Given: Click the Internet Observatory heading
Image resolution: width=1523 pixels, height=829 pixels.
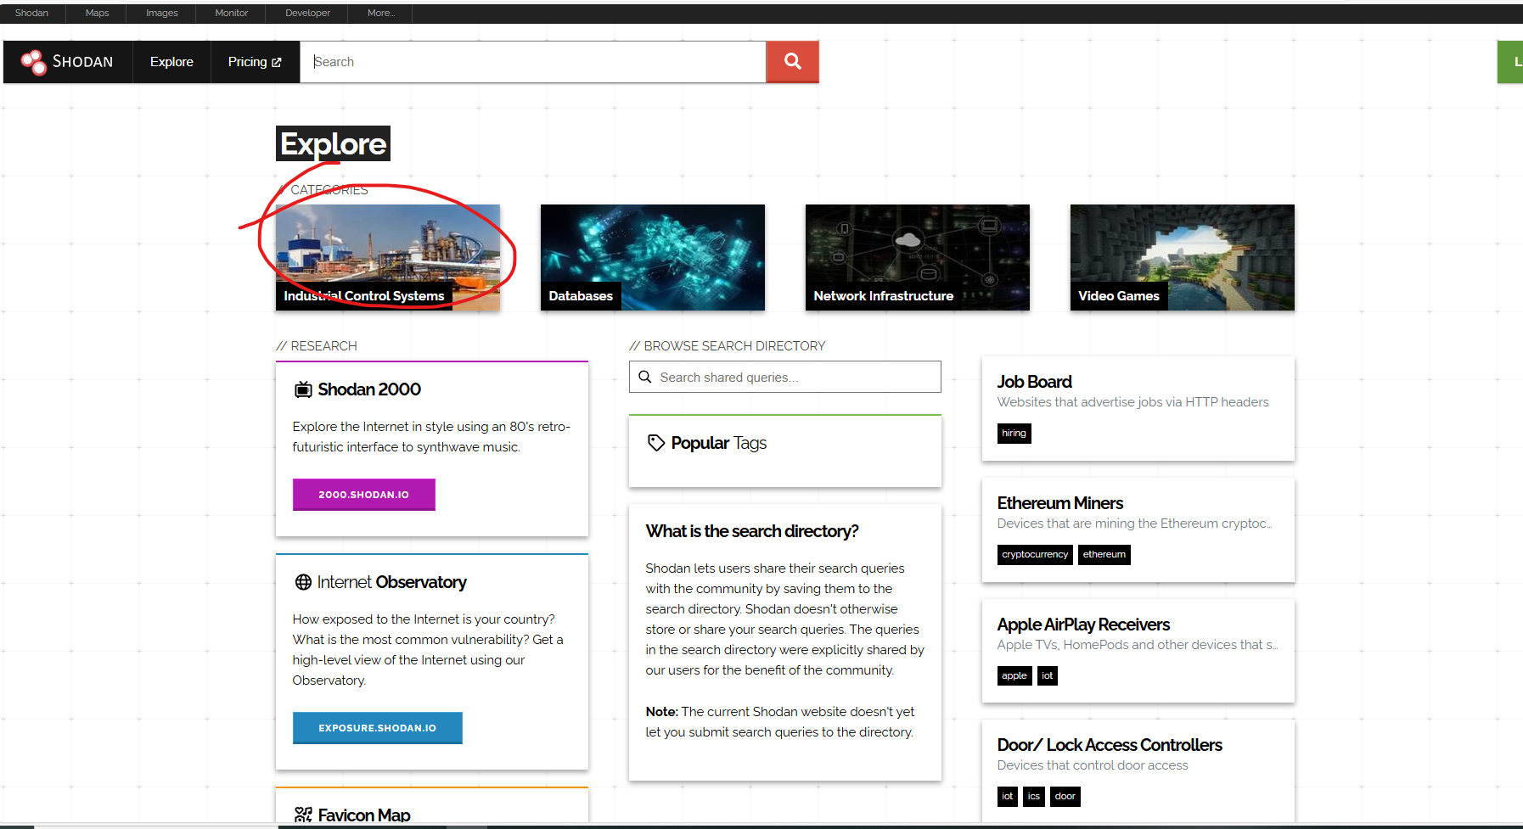Looking at the screenshot, I should [392, 582].
